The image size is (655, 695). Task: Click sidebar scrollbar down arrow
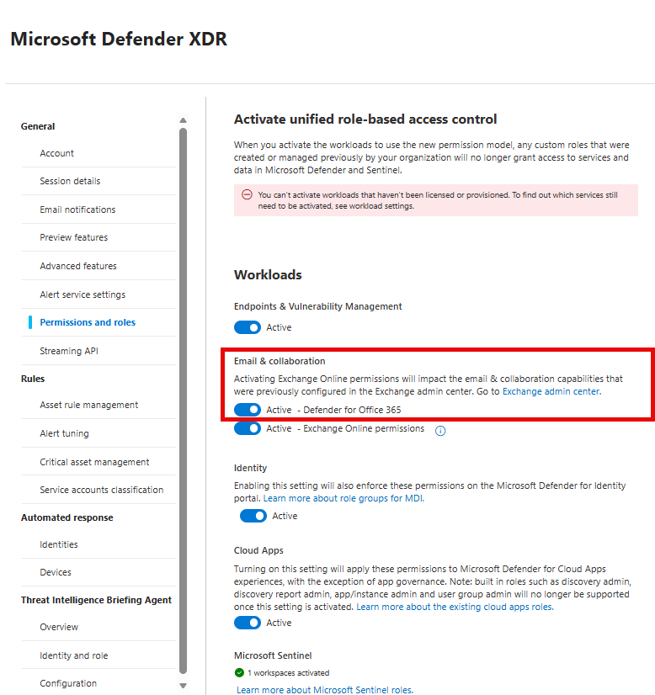pos(184,685)
